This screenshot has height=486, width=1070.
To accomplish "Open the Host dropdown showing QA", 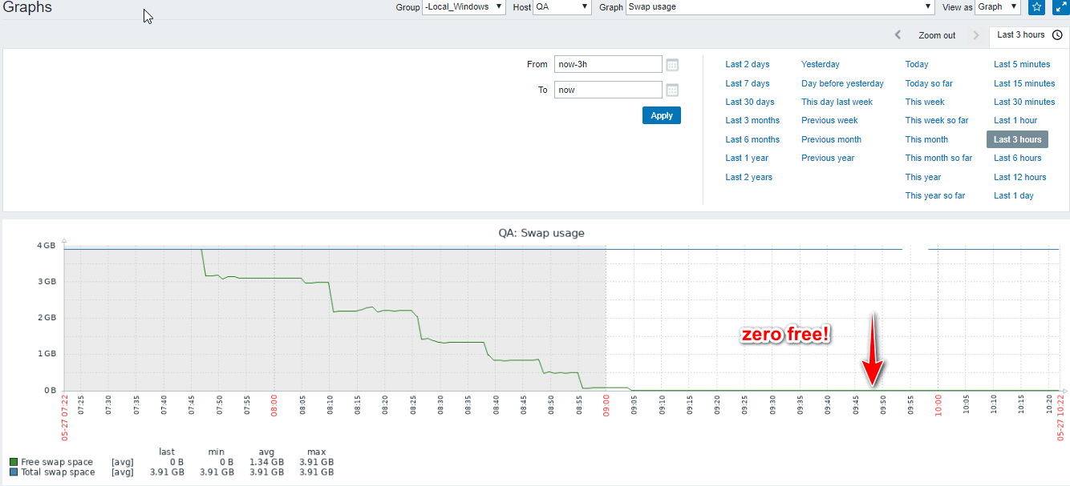I will coord(562,7).
